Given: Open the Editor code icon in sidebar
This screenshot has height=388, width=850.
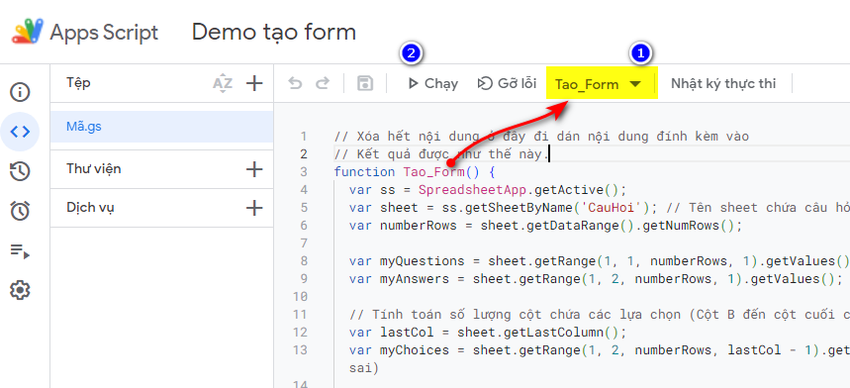Looking at the screenshot, I should 20,132.
